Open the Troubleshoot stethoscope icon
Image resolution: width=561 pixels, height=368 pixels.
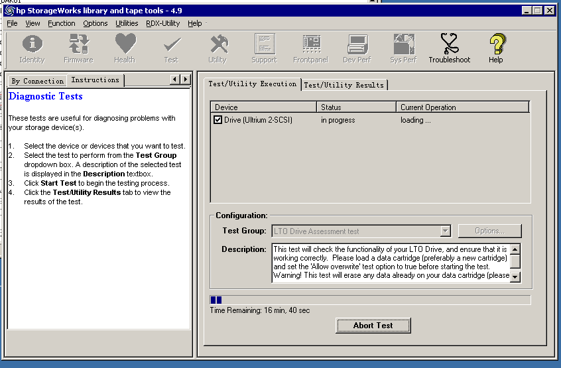[x=450, y=48]
